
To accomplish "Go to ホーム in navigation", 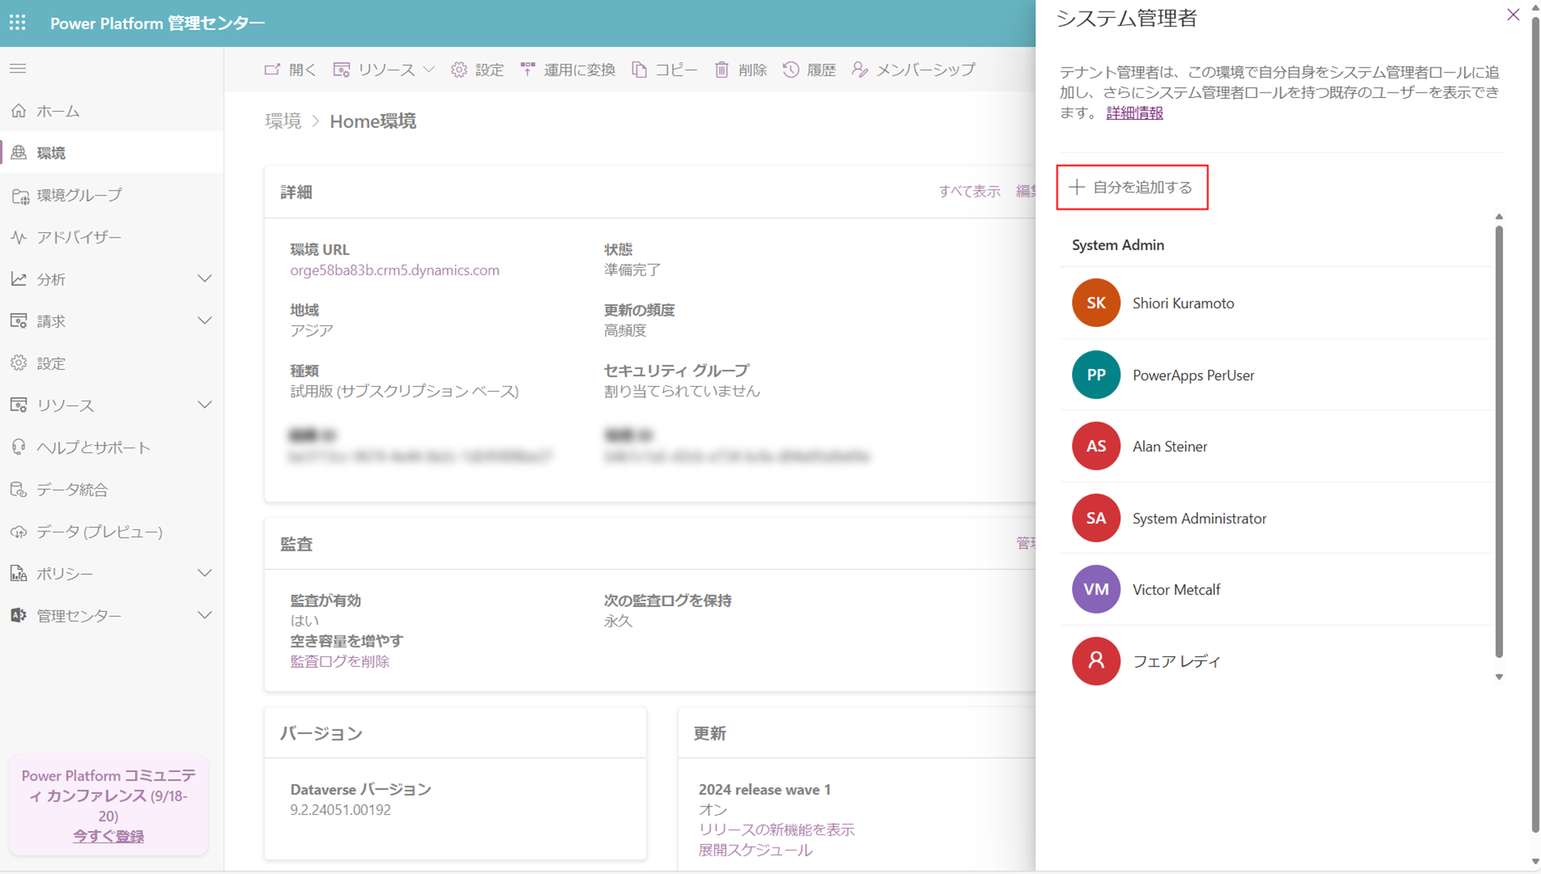I will (58, 111).
